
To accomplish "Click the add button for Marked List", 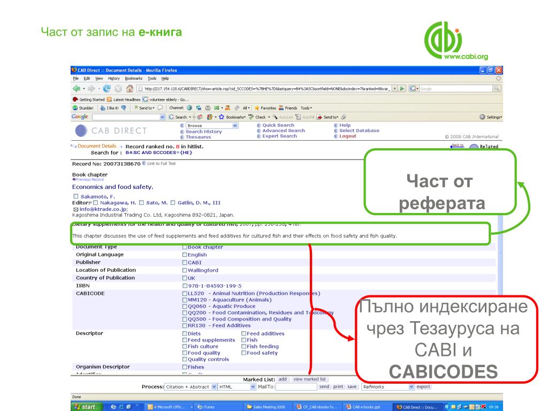I will (x=283, y=379).
